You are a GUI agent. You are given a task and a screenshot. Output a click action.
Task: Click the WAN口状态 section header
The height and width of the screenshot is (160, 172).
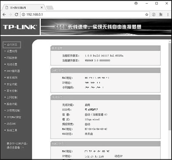coord(105,144)
